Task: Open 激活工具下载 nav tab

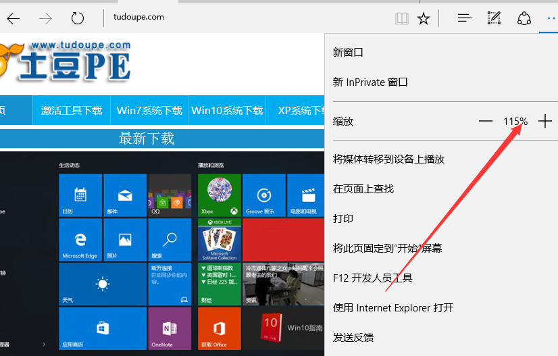Action: [72, 110]
